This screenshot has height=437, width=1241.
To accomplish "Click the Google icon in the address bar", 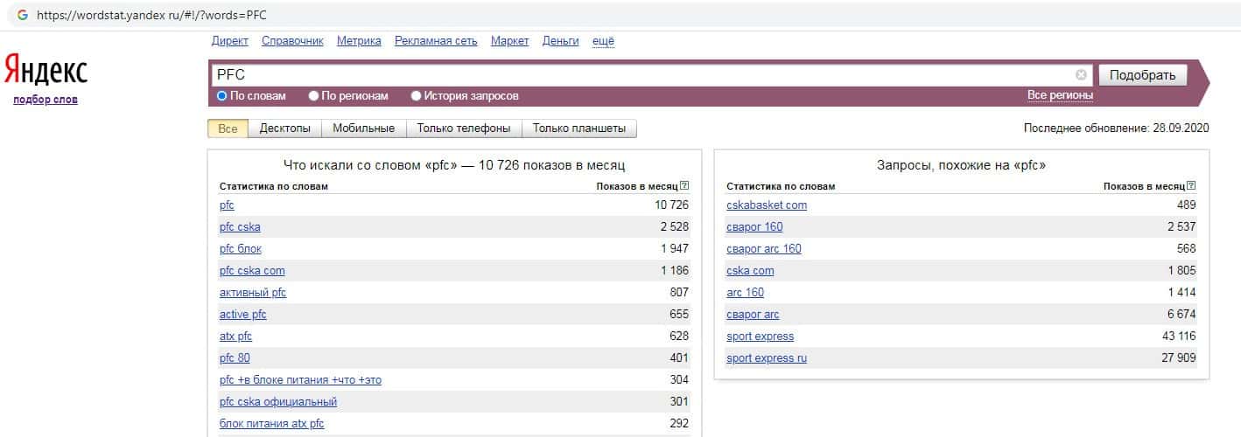I will (x=23, y=15).
